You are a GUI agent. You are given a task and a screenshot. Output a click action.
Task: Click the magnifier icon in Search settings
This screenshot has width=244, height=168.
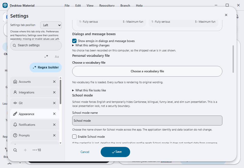tap(14, 45)
